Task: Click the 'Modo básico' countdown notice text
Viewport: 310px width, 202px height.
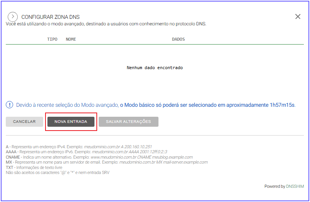Action: (207, 105)
